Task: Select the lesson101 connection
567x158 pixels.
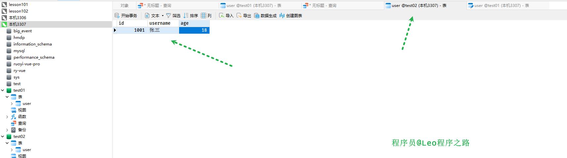Action: (x=18, y=5)
